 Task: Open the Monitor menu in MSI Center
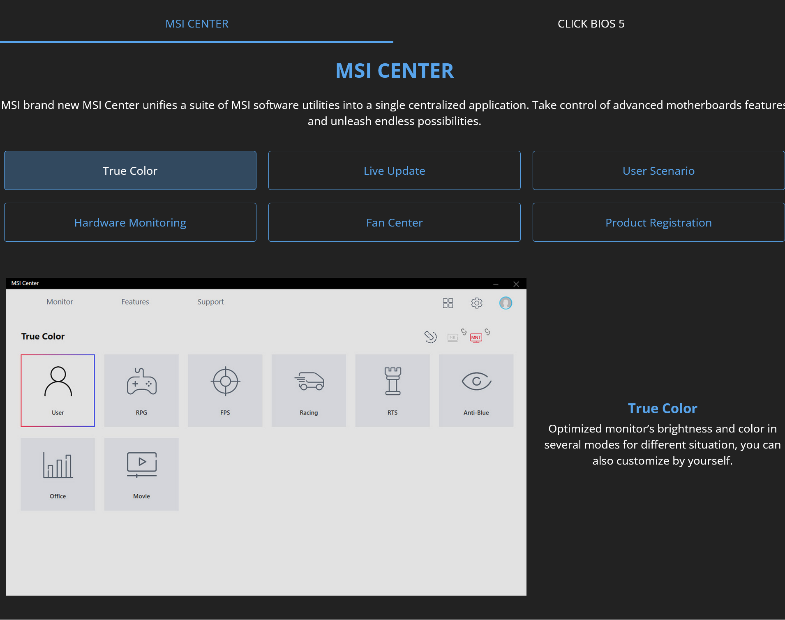[60, 302]
